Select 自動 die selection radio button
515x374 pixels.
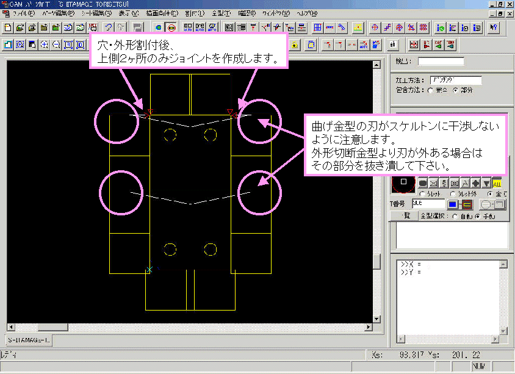455,217
